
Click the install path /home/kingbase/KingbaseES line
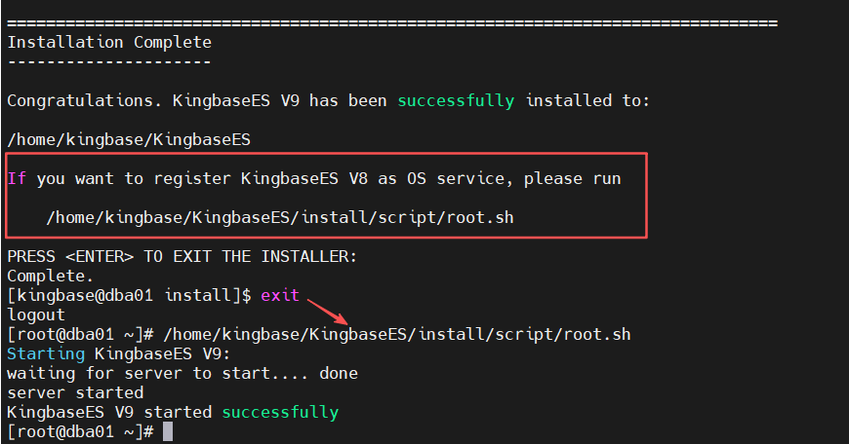129,140
